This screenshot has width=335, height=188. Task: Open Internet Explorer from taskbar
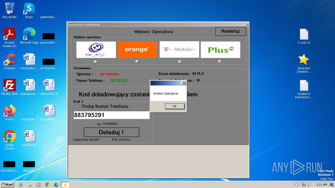coord(21,185)
